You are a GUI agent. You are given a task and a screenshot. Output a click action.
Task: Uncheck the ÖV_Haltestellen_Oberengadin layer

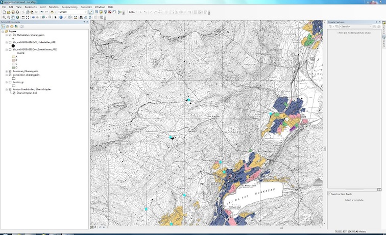click(10, 35)
